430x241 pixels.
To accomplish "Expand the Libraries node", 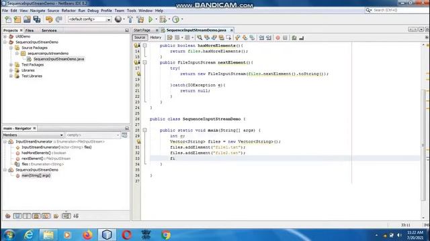I will point(11,70).
